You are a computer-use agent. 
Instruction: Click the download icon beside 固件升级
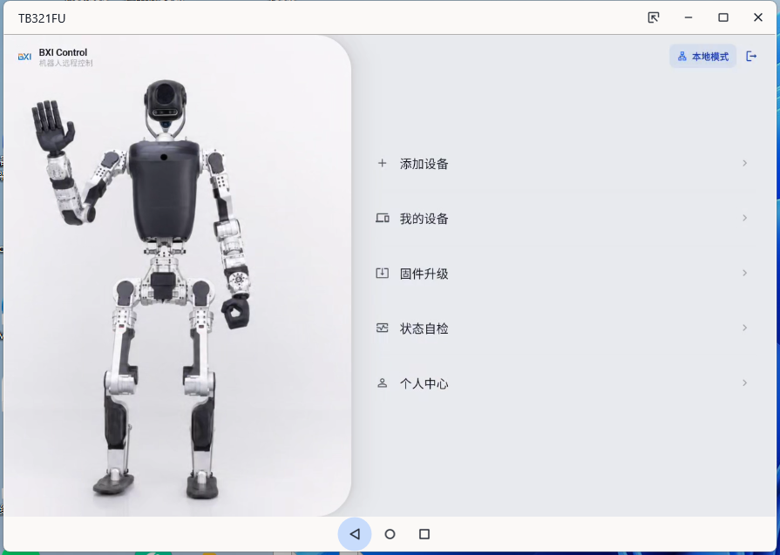tap(382, 273)
